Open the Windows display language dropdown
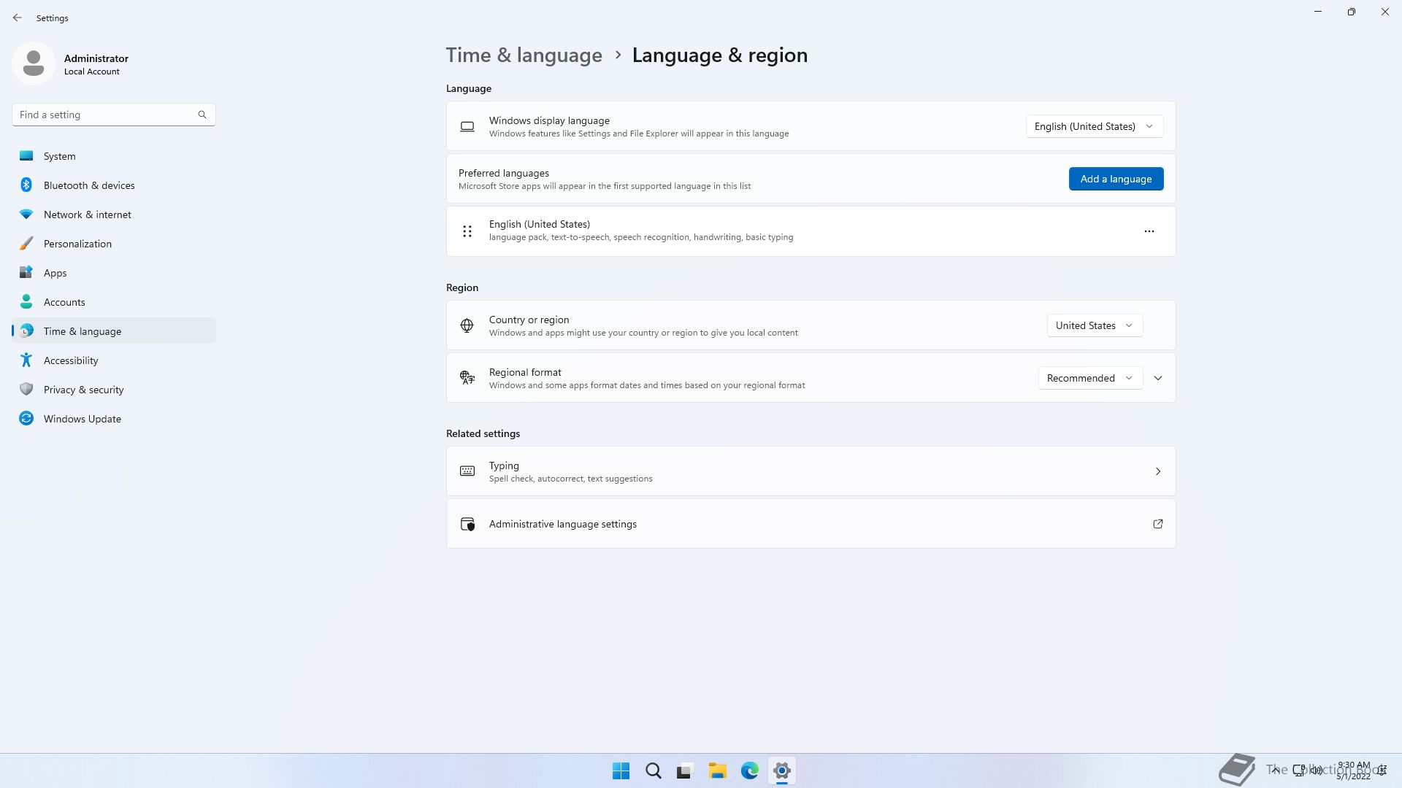 click(x=1094, y=126)
